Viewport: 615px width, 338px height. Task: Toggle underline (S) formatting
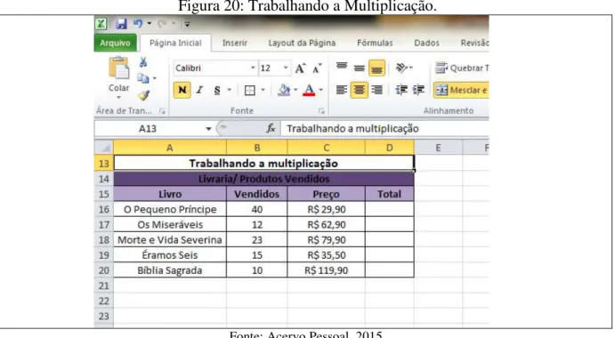[x=217, y=90]
